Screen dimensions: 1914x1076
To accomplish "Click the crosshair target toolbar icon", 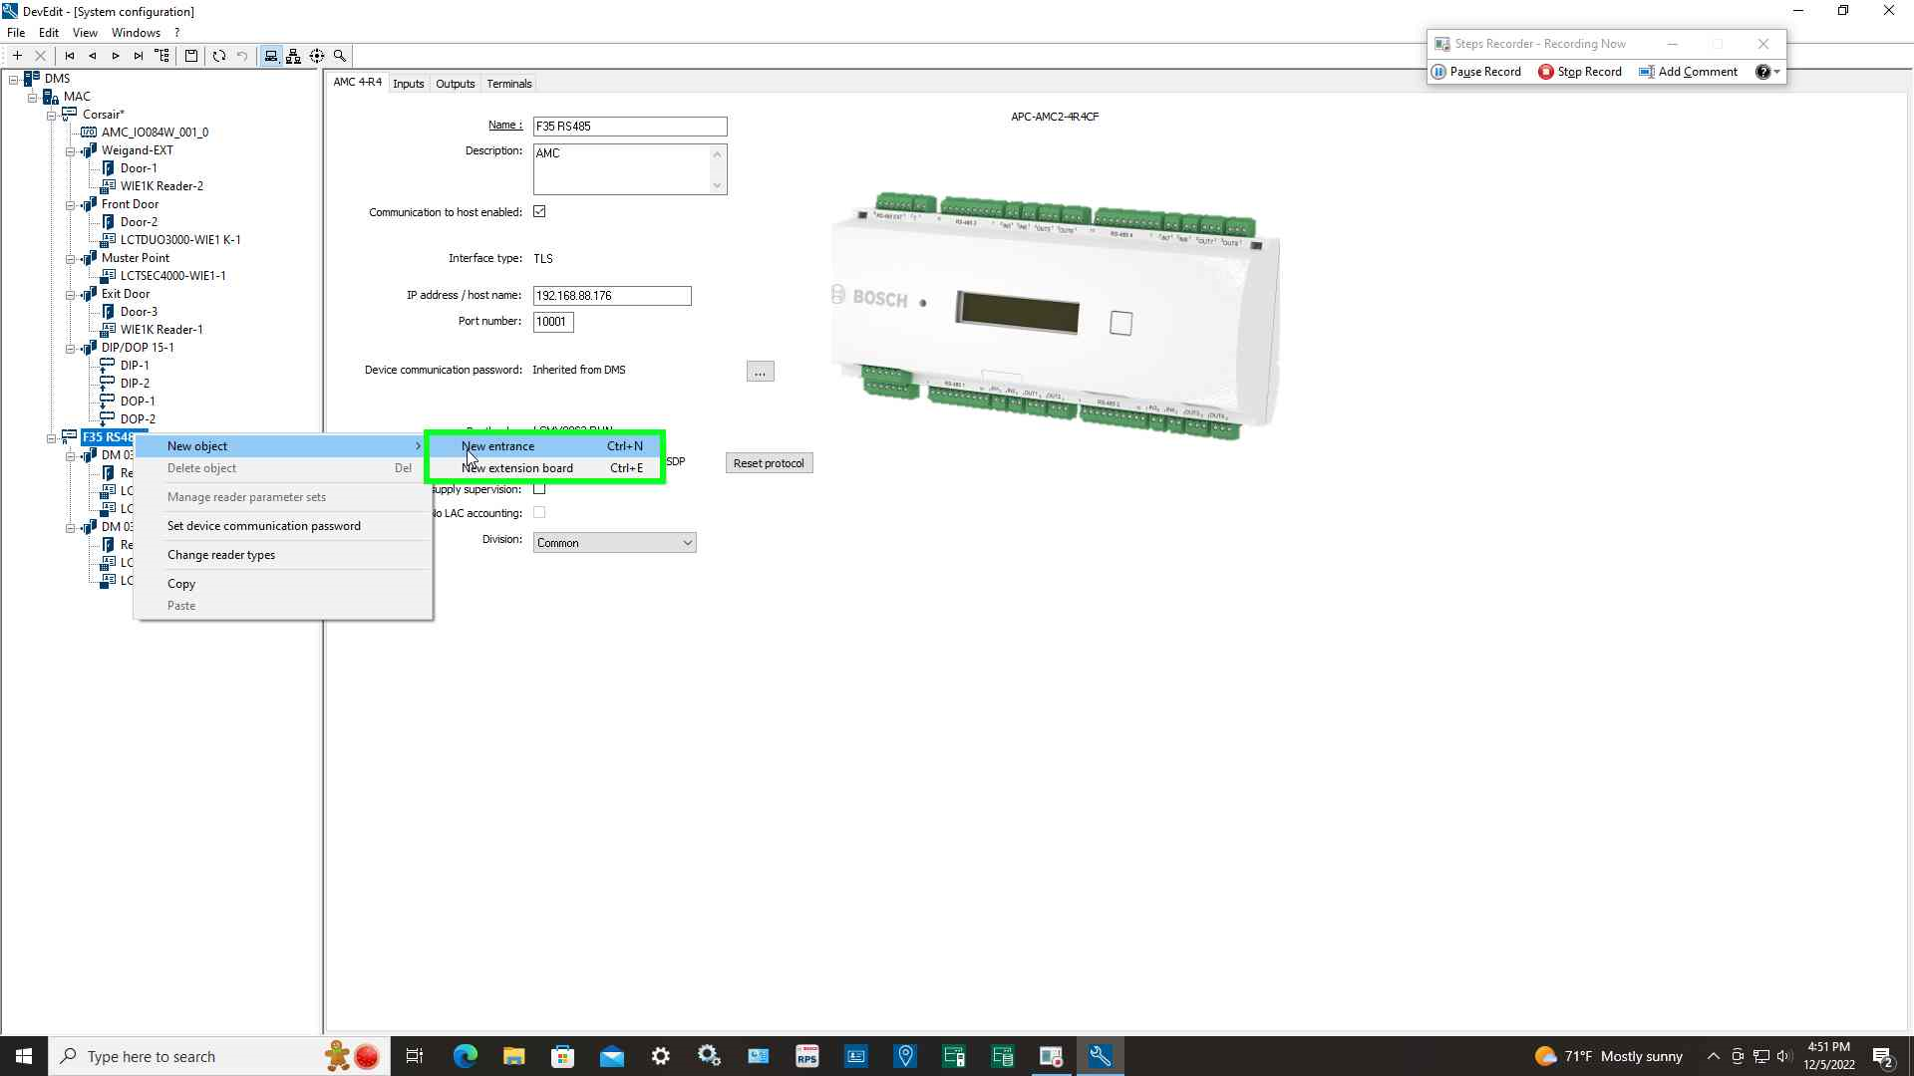I will [x=317, y=56].
